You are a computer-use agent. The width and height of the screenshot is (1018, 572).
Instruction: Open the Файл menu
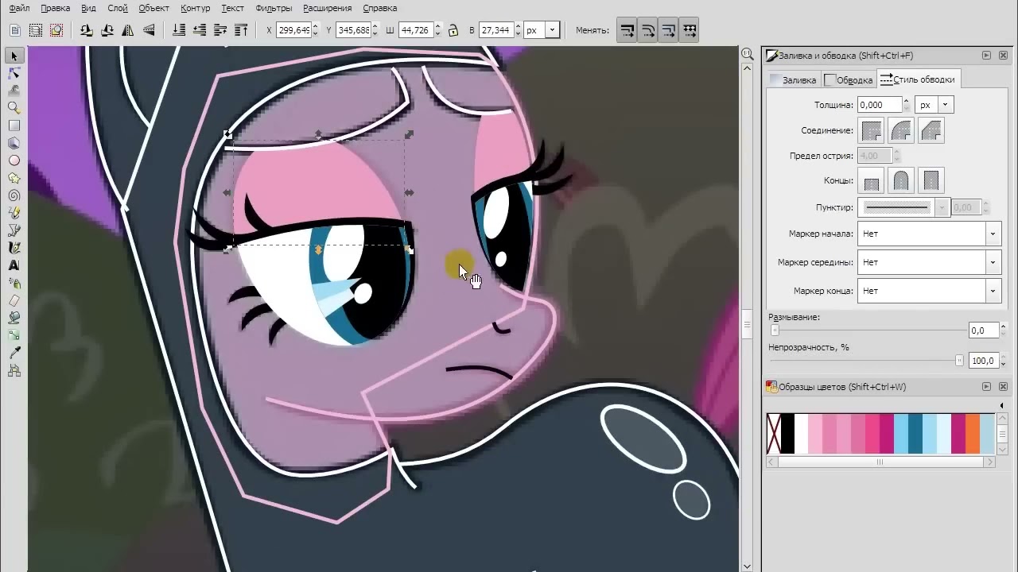point(20,8)
